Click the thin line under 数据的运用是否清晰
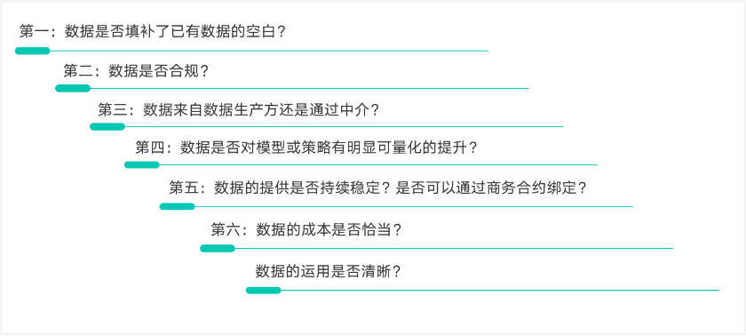 499,290
